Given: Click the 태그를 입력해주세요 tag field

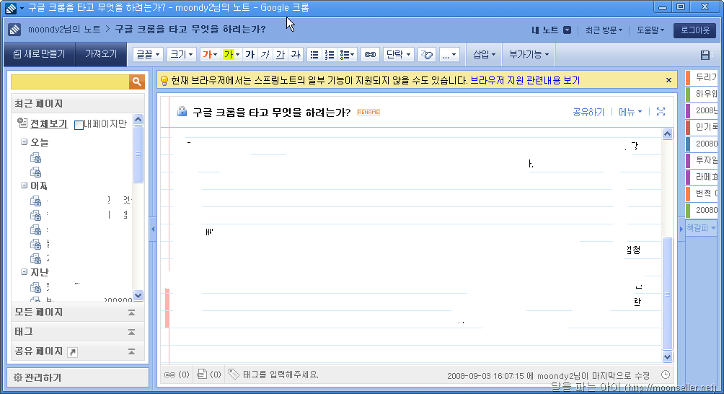Looking at the screenshot, I should (281, 375).
